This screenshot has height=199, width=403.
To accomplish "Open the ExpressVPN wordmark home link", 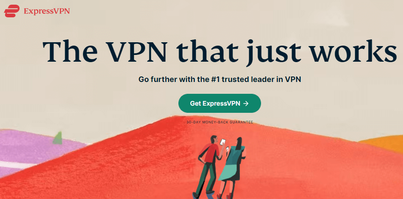I will [47, 11].
